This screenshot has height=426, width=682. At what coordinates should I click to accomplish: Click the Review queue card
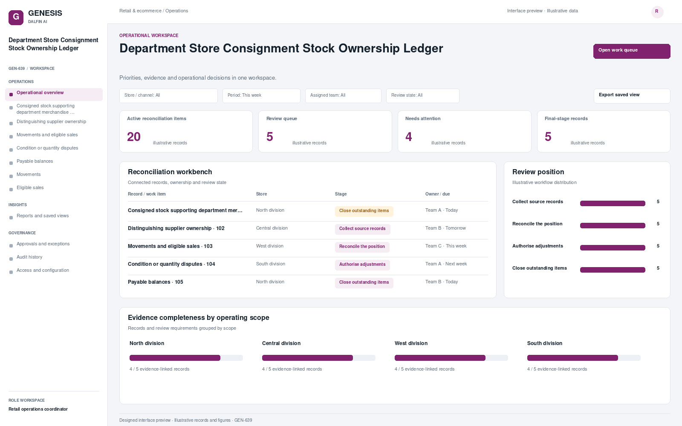point(325,131)
